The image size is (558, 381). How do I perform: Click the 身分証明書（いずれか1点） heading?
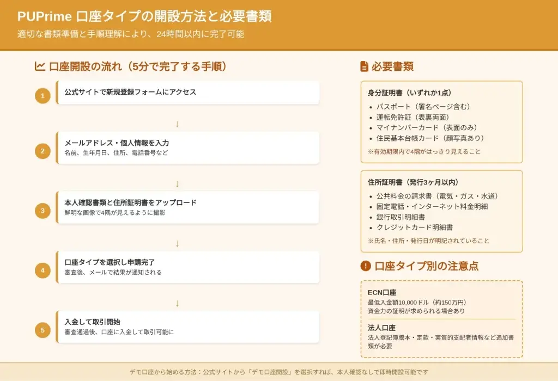(x=409, y=93)
